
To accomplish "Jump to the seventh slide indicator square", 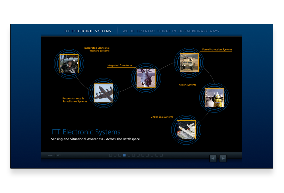I will 138,155.
